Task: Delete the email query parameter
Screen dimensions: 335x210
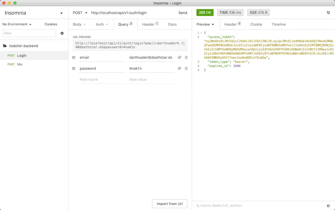Action: point(186,57)
